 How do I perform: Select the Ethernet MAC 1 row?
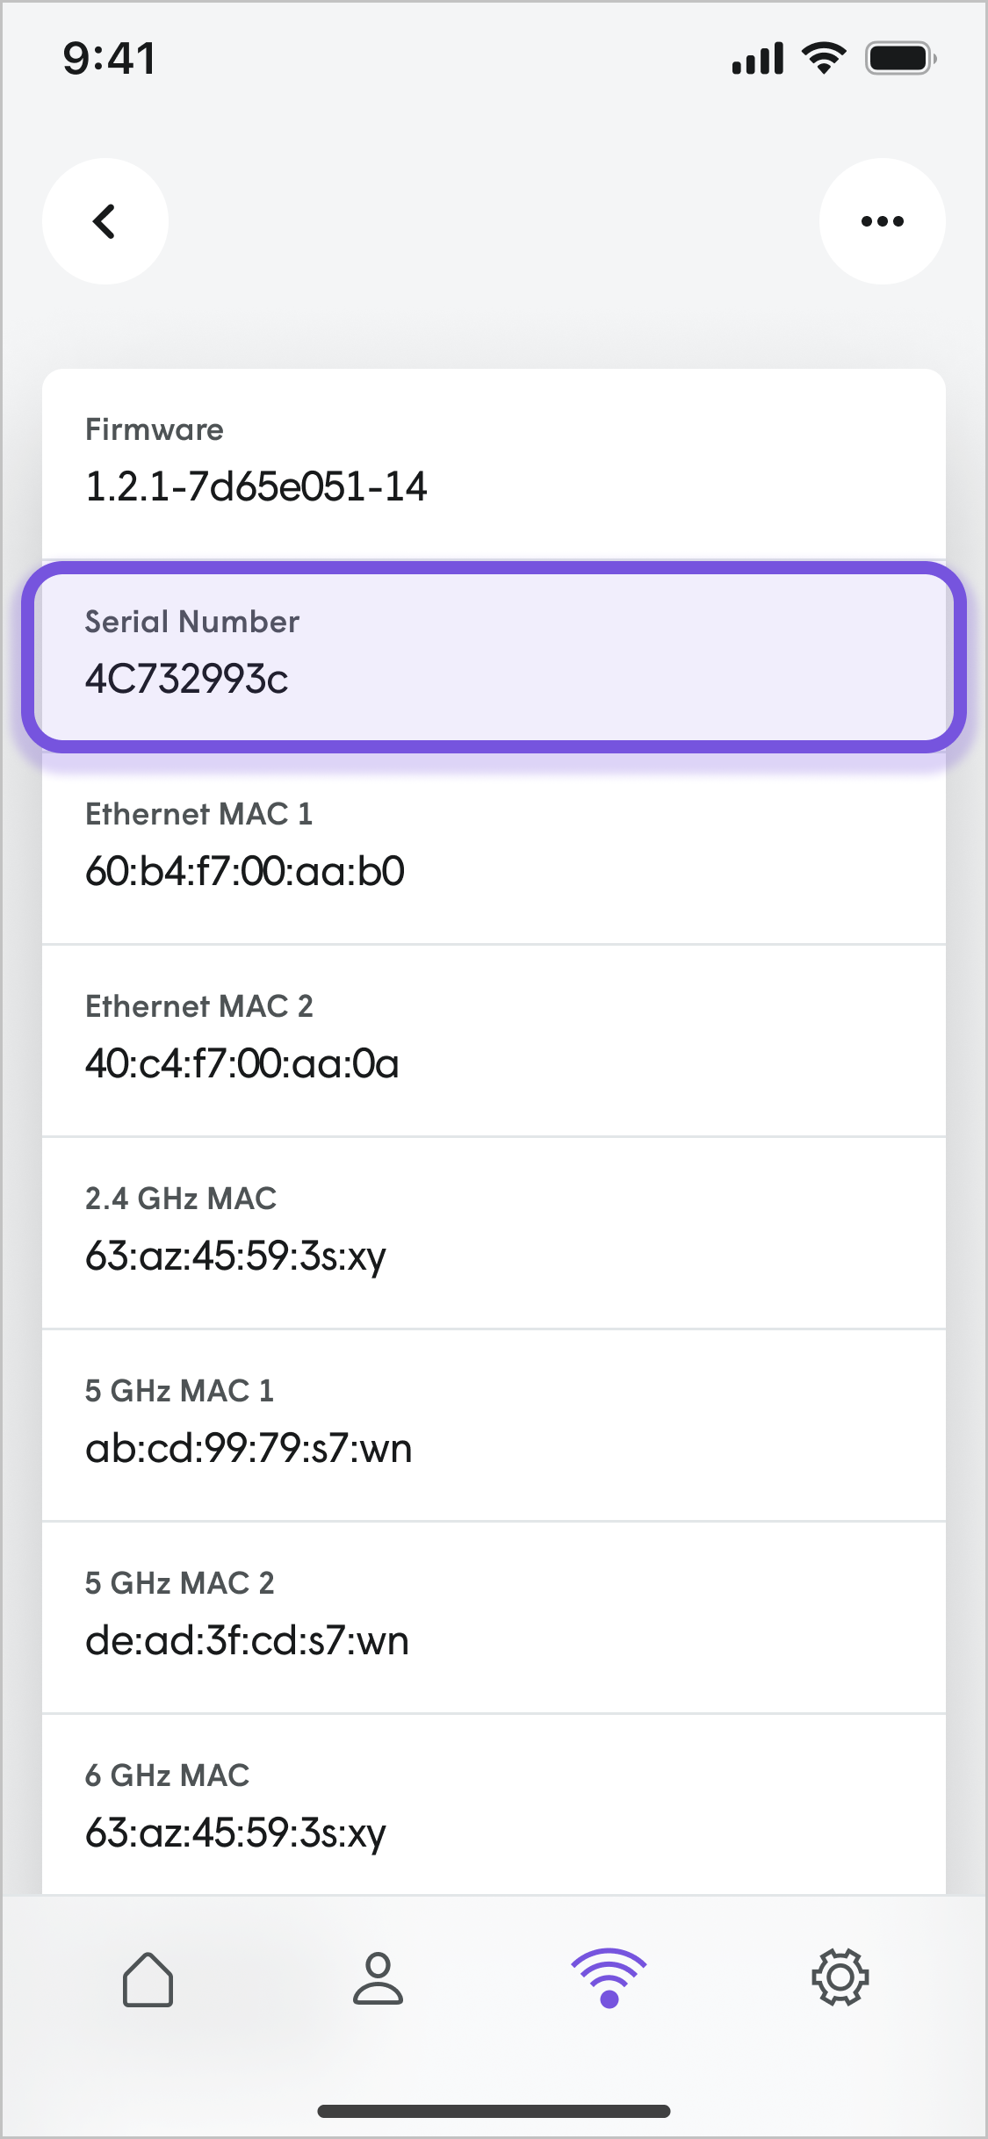(x=494, y=848)
